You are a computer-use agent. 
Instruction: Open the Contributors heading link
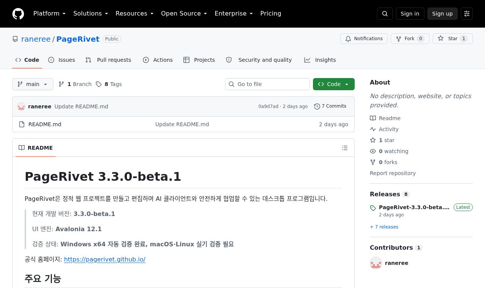click(x=396, y=247)
